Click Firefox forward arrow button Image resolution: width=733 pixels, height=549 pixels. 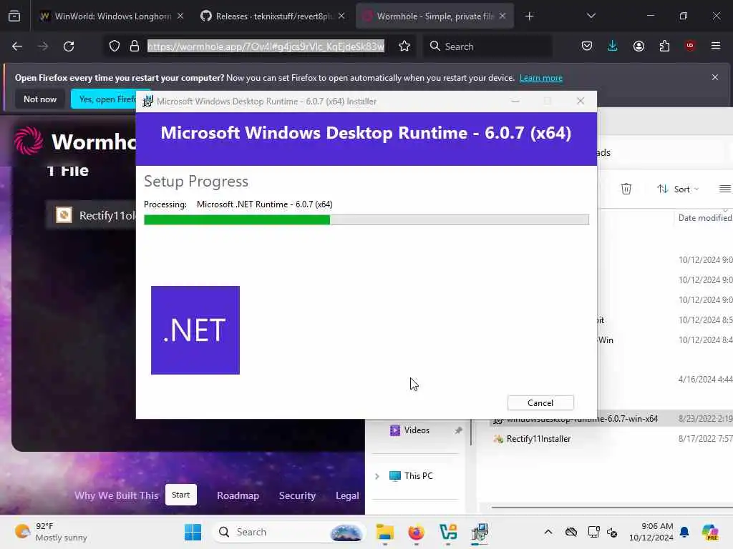pos(42,46)
